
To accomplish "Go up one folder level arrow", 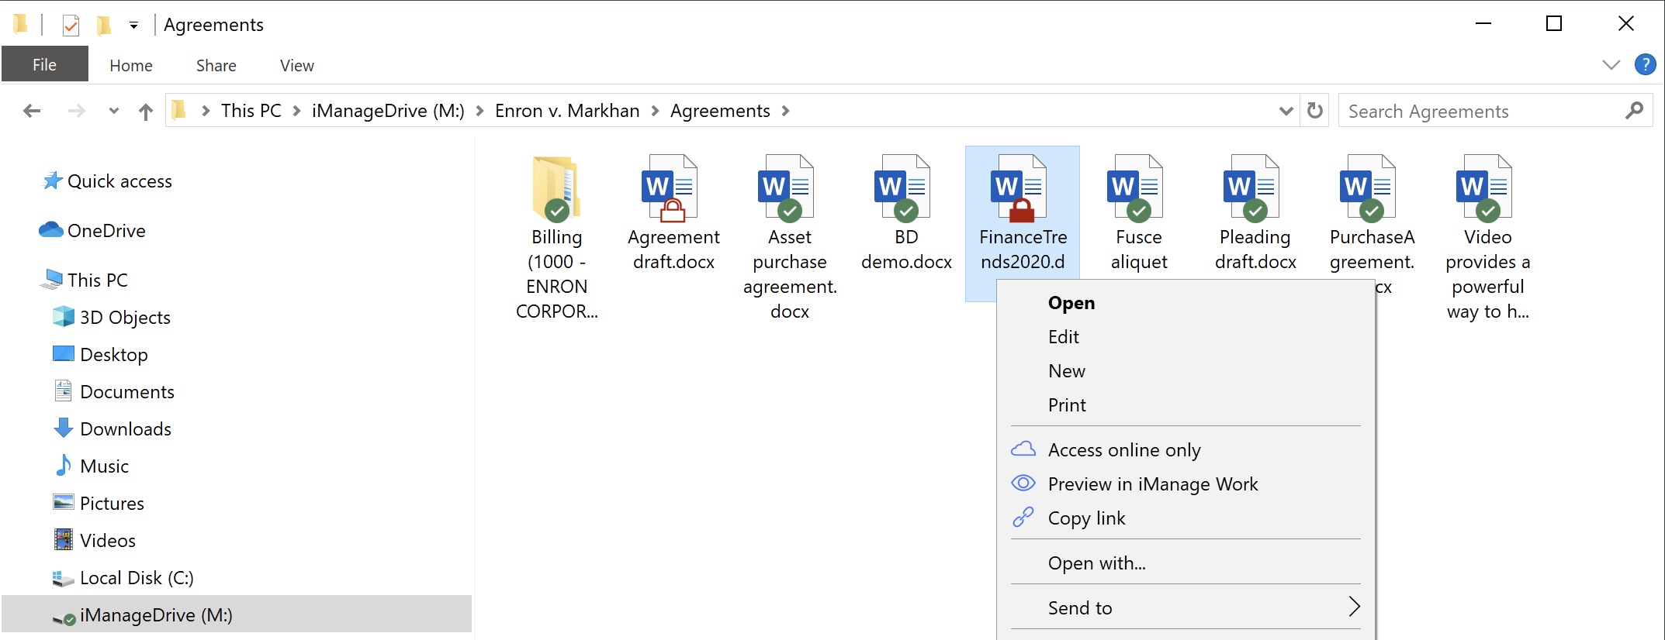I will coord(146,112).
